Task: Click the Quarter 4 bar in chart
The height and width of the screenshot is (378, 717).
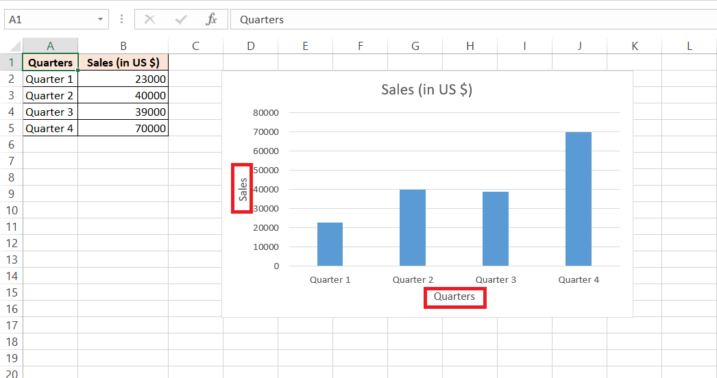Action: tap(579, 199)
